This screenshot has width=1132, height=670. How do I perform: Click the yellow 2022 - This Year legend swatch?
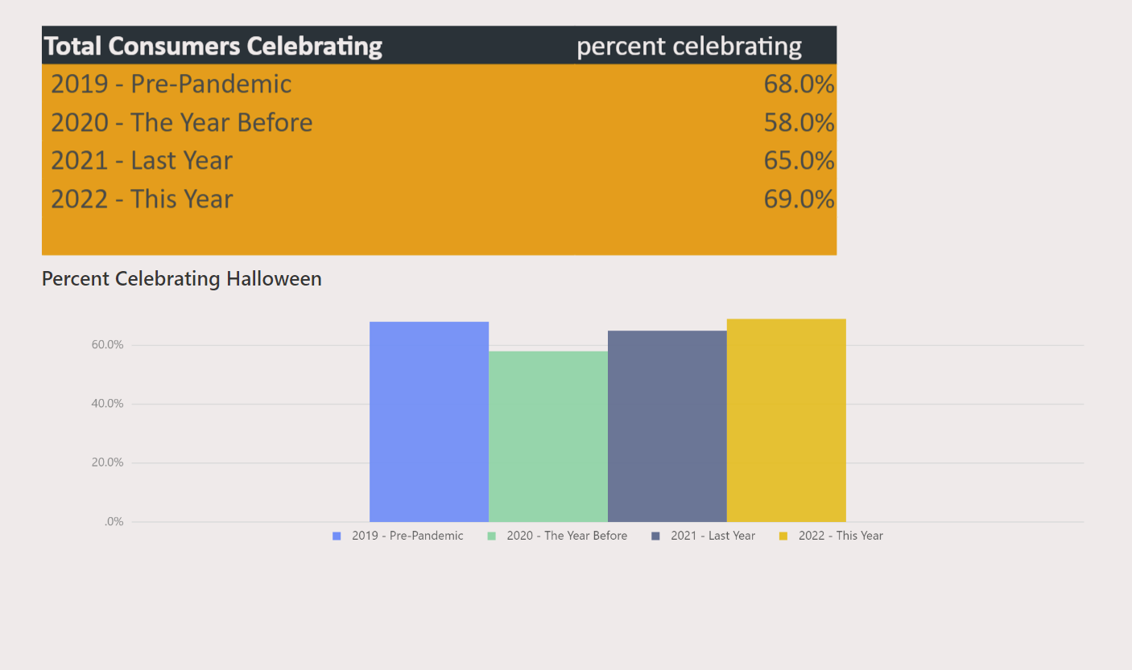pos(783,536)
